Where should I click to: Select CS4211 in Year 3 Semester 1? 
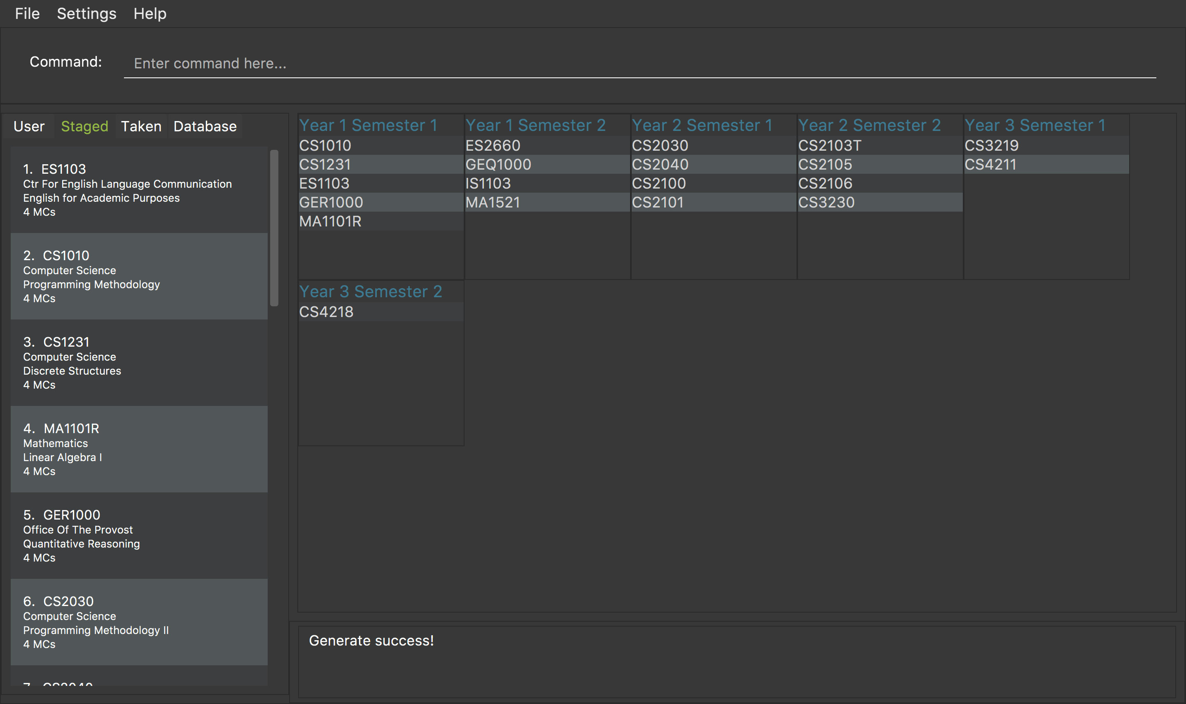[1046, 164]
